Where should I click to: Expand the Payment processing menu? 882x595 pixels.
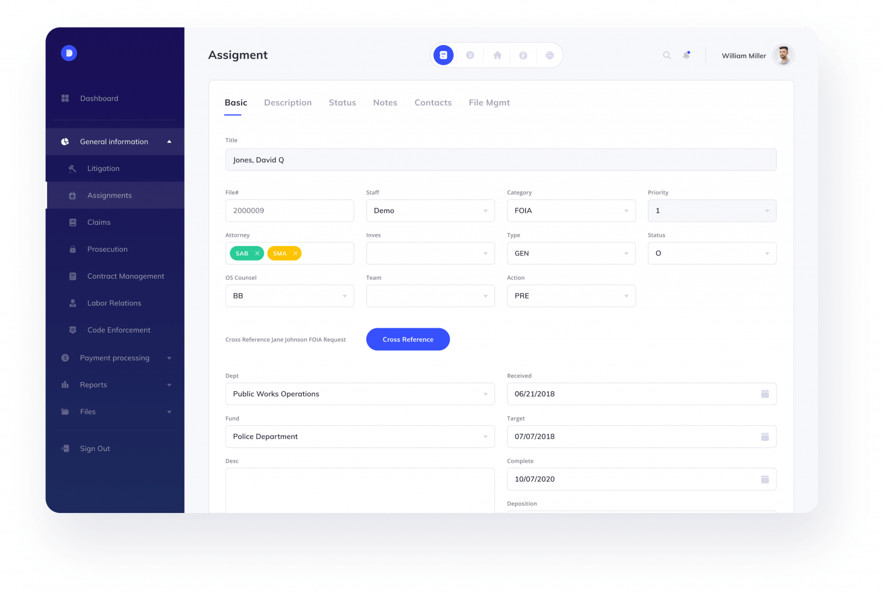(169, 357)
